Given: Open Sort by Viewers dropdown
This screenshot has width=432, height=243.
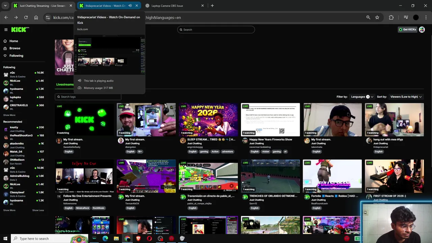Looking at the screenshot, I should tap(406, 97).
